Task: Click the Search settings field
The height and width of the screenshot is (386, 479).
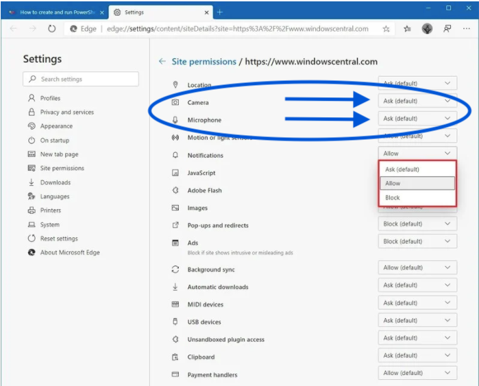Action: point(81,79)
